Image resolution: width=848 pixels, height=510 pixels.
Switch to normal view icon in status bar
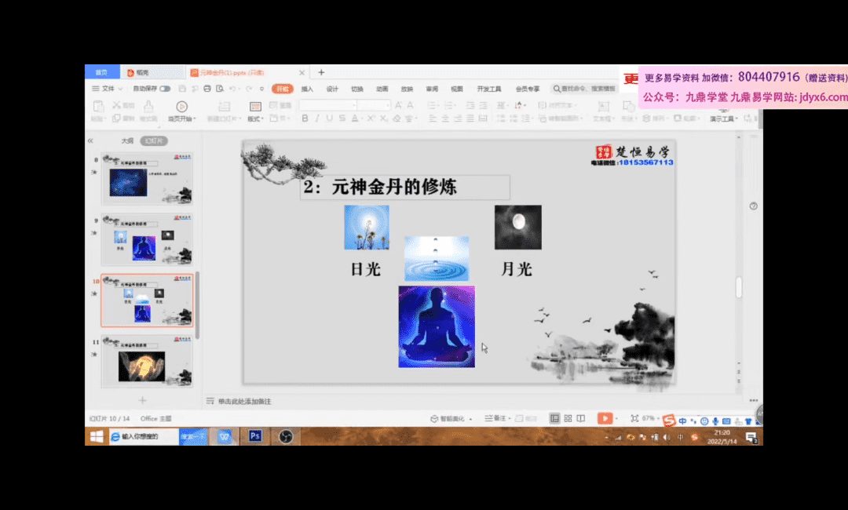(555, 419)
